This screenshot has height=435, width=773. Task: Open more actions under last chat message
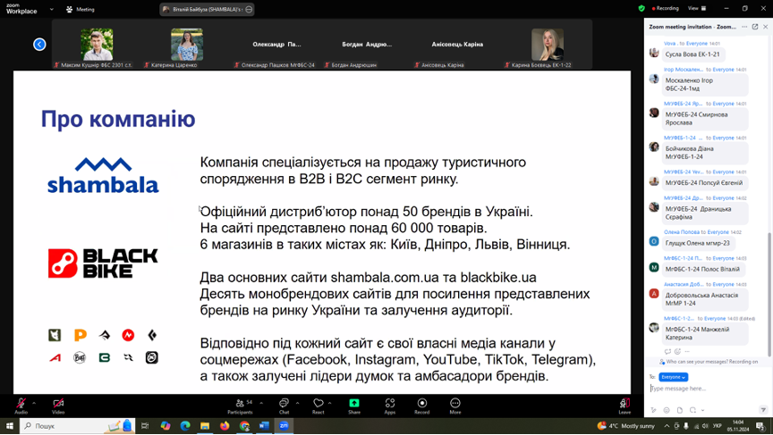687,351
